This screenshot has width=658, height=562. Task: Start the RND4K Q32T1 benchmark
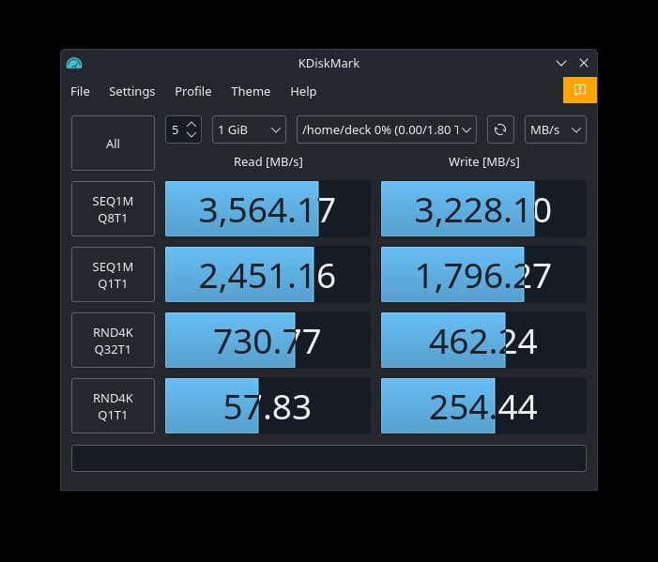click(x=113, y=341)
